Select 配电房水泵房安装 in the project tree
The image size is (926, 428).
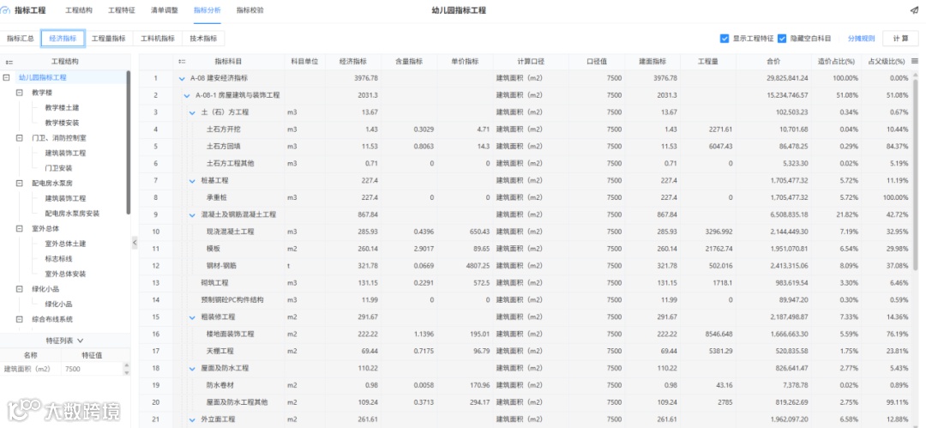point(72,214)
